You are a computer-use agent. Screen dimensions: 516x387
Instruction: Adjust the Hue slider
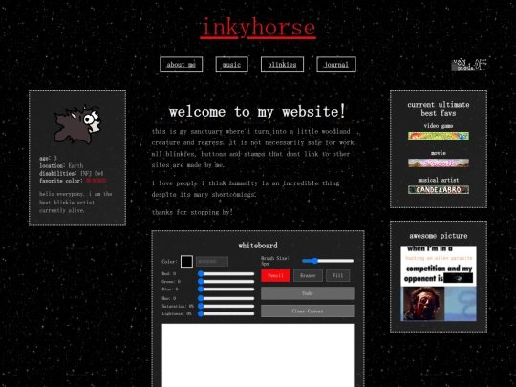(226, 298)
